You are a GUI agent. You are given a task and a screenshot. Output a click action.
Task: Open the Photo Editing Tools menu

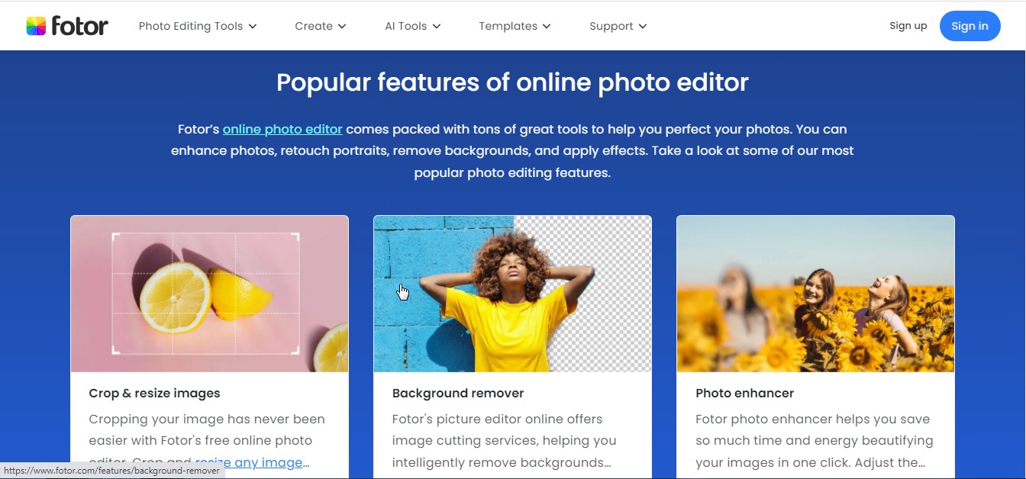pos(198,26)
